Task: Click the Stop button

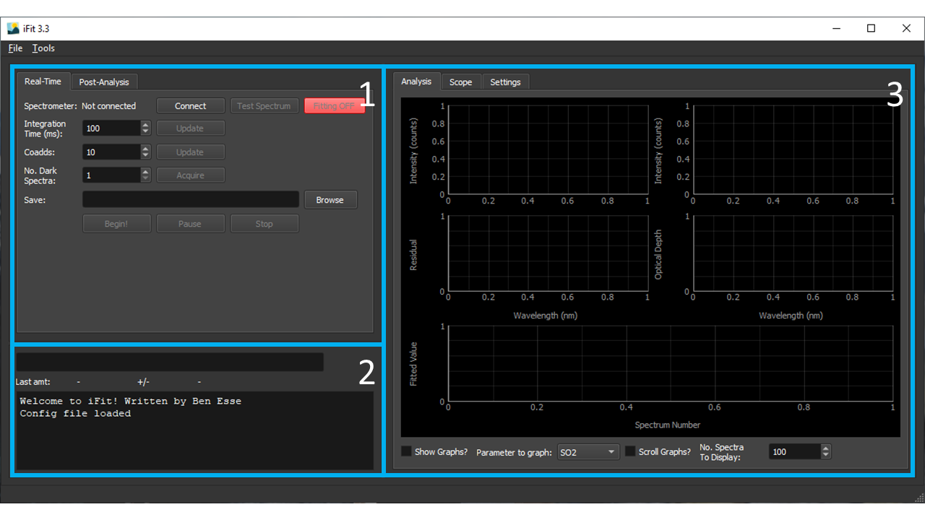Action: [x=264, y=224]
